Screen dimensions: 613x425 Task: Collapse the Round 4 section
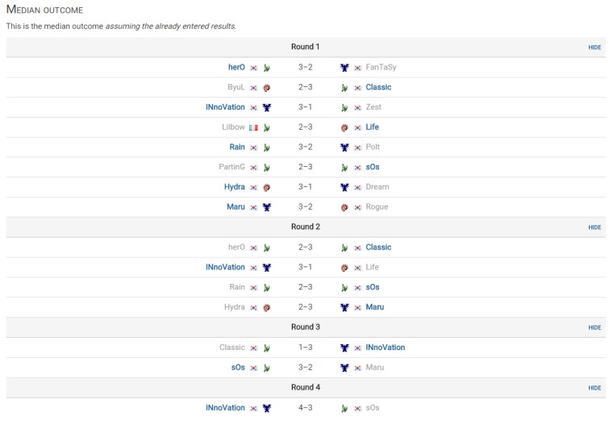594,388
